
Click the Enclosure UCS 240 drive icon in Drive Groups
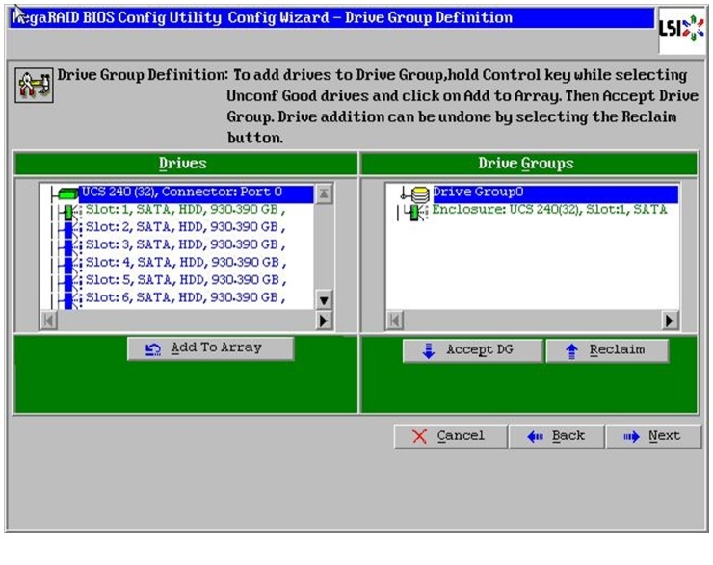click(x=417, y=212)
